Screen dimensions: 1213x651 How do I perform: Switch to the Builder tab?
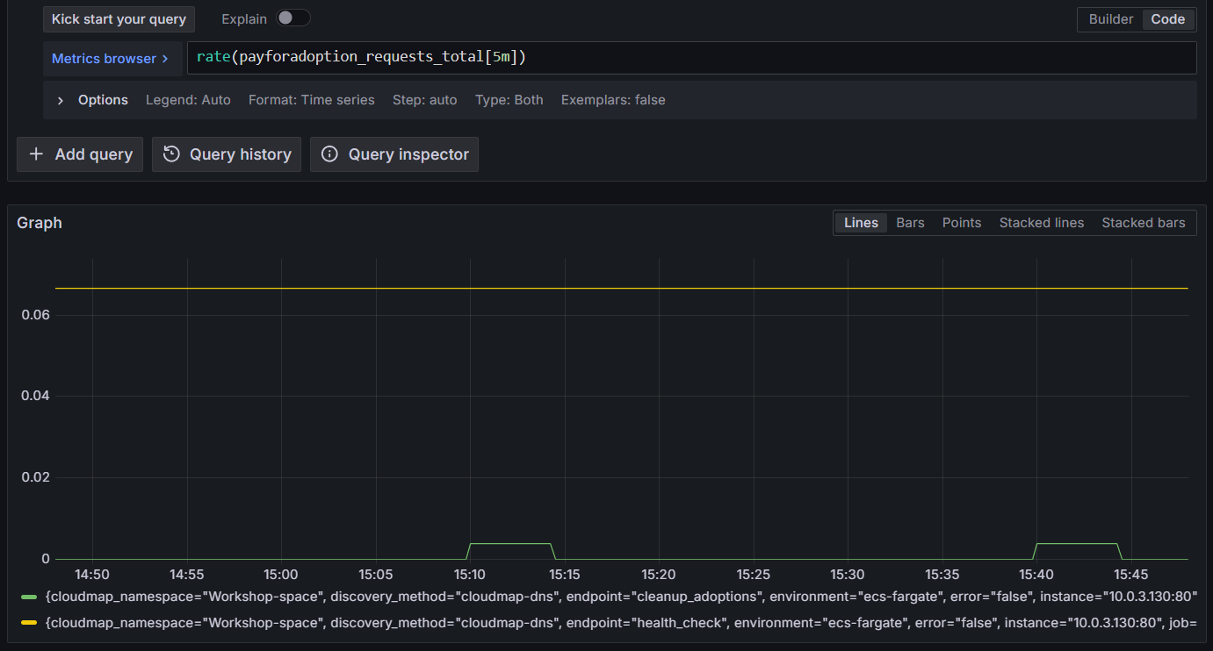coord(1110,18)
